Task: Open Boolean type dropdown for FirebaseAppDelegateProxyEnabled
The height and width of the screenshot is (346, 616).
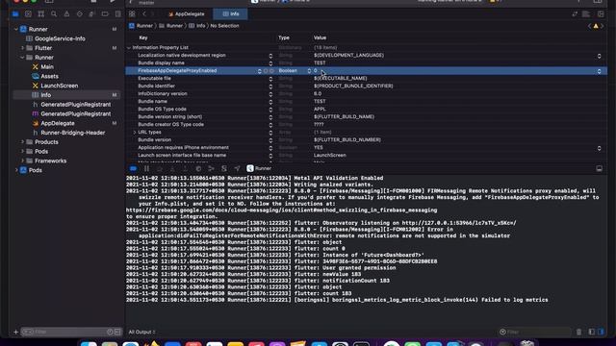Action: click(x=309, y=71)
